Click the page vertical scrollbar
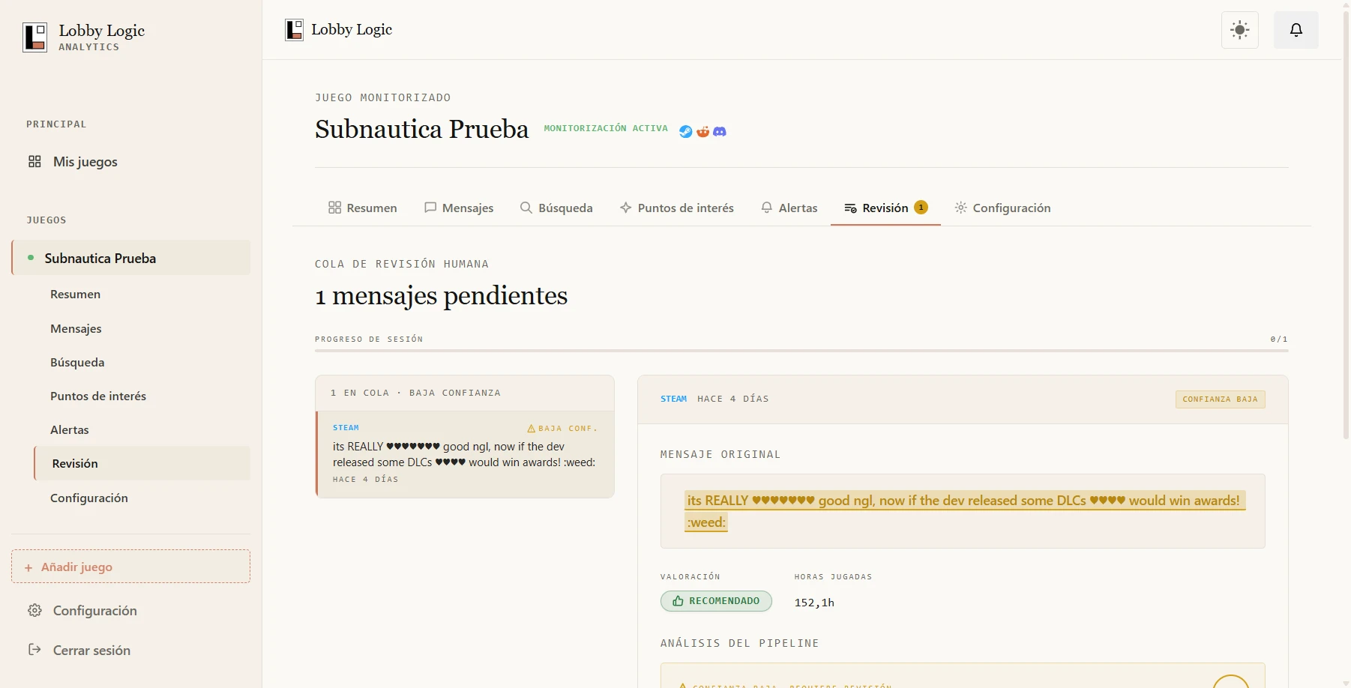Viewport: 1351px width, 688px height. (x=1347, y=225)
